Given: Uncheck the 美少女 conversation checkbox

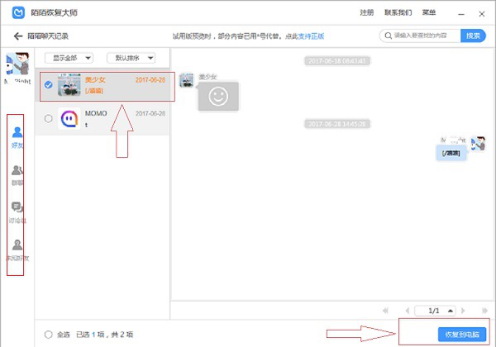Looking at the screenshot, I should (48, 85).
